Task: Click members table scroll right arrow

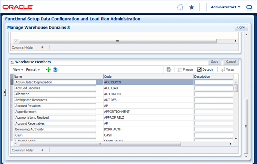Action: pos(231,144)
